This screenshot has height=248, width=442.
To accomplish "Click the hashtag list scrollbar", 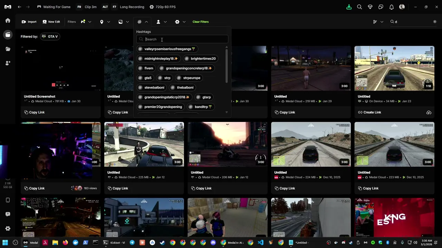I will click(227, 65).
